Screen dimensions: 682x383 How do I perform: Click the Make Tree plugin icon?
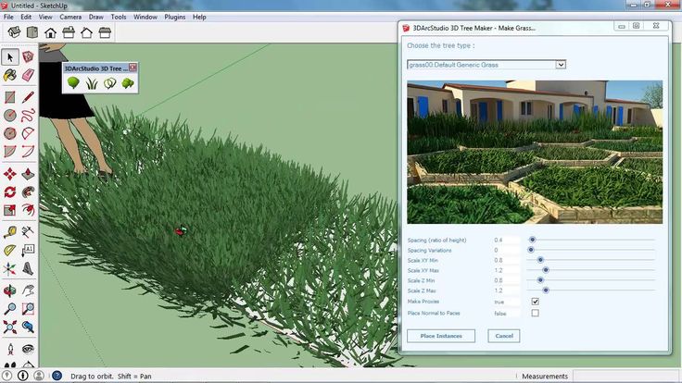(x=73, y=82)
